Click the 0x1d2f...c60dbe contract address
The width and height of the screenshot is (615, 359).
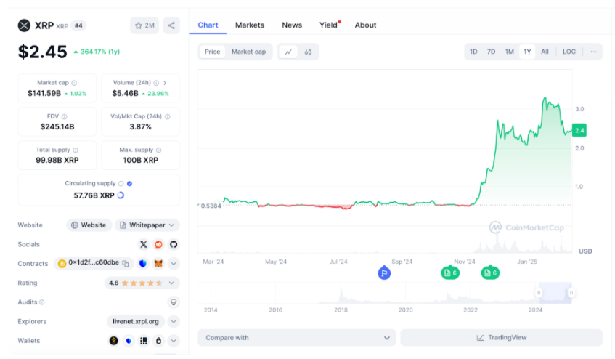pyautogui.click(x=94, y=263)
